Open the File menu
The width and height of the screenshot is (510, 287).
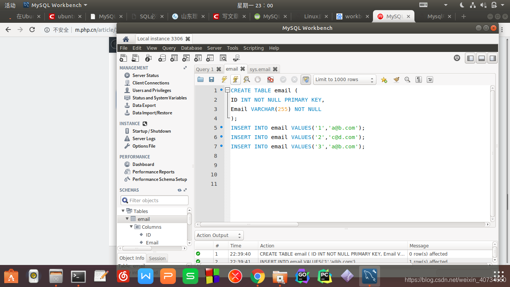pyautogui.click(x=124, y=48)
